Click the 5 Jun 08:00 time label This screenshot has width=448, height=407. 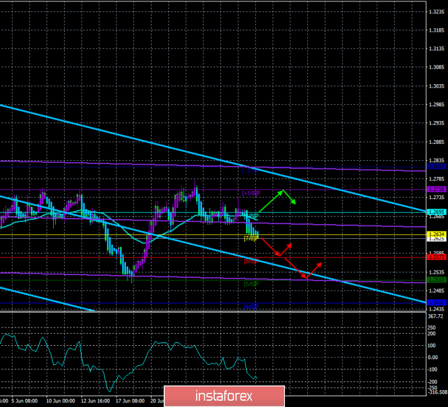[24, 401]
